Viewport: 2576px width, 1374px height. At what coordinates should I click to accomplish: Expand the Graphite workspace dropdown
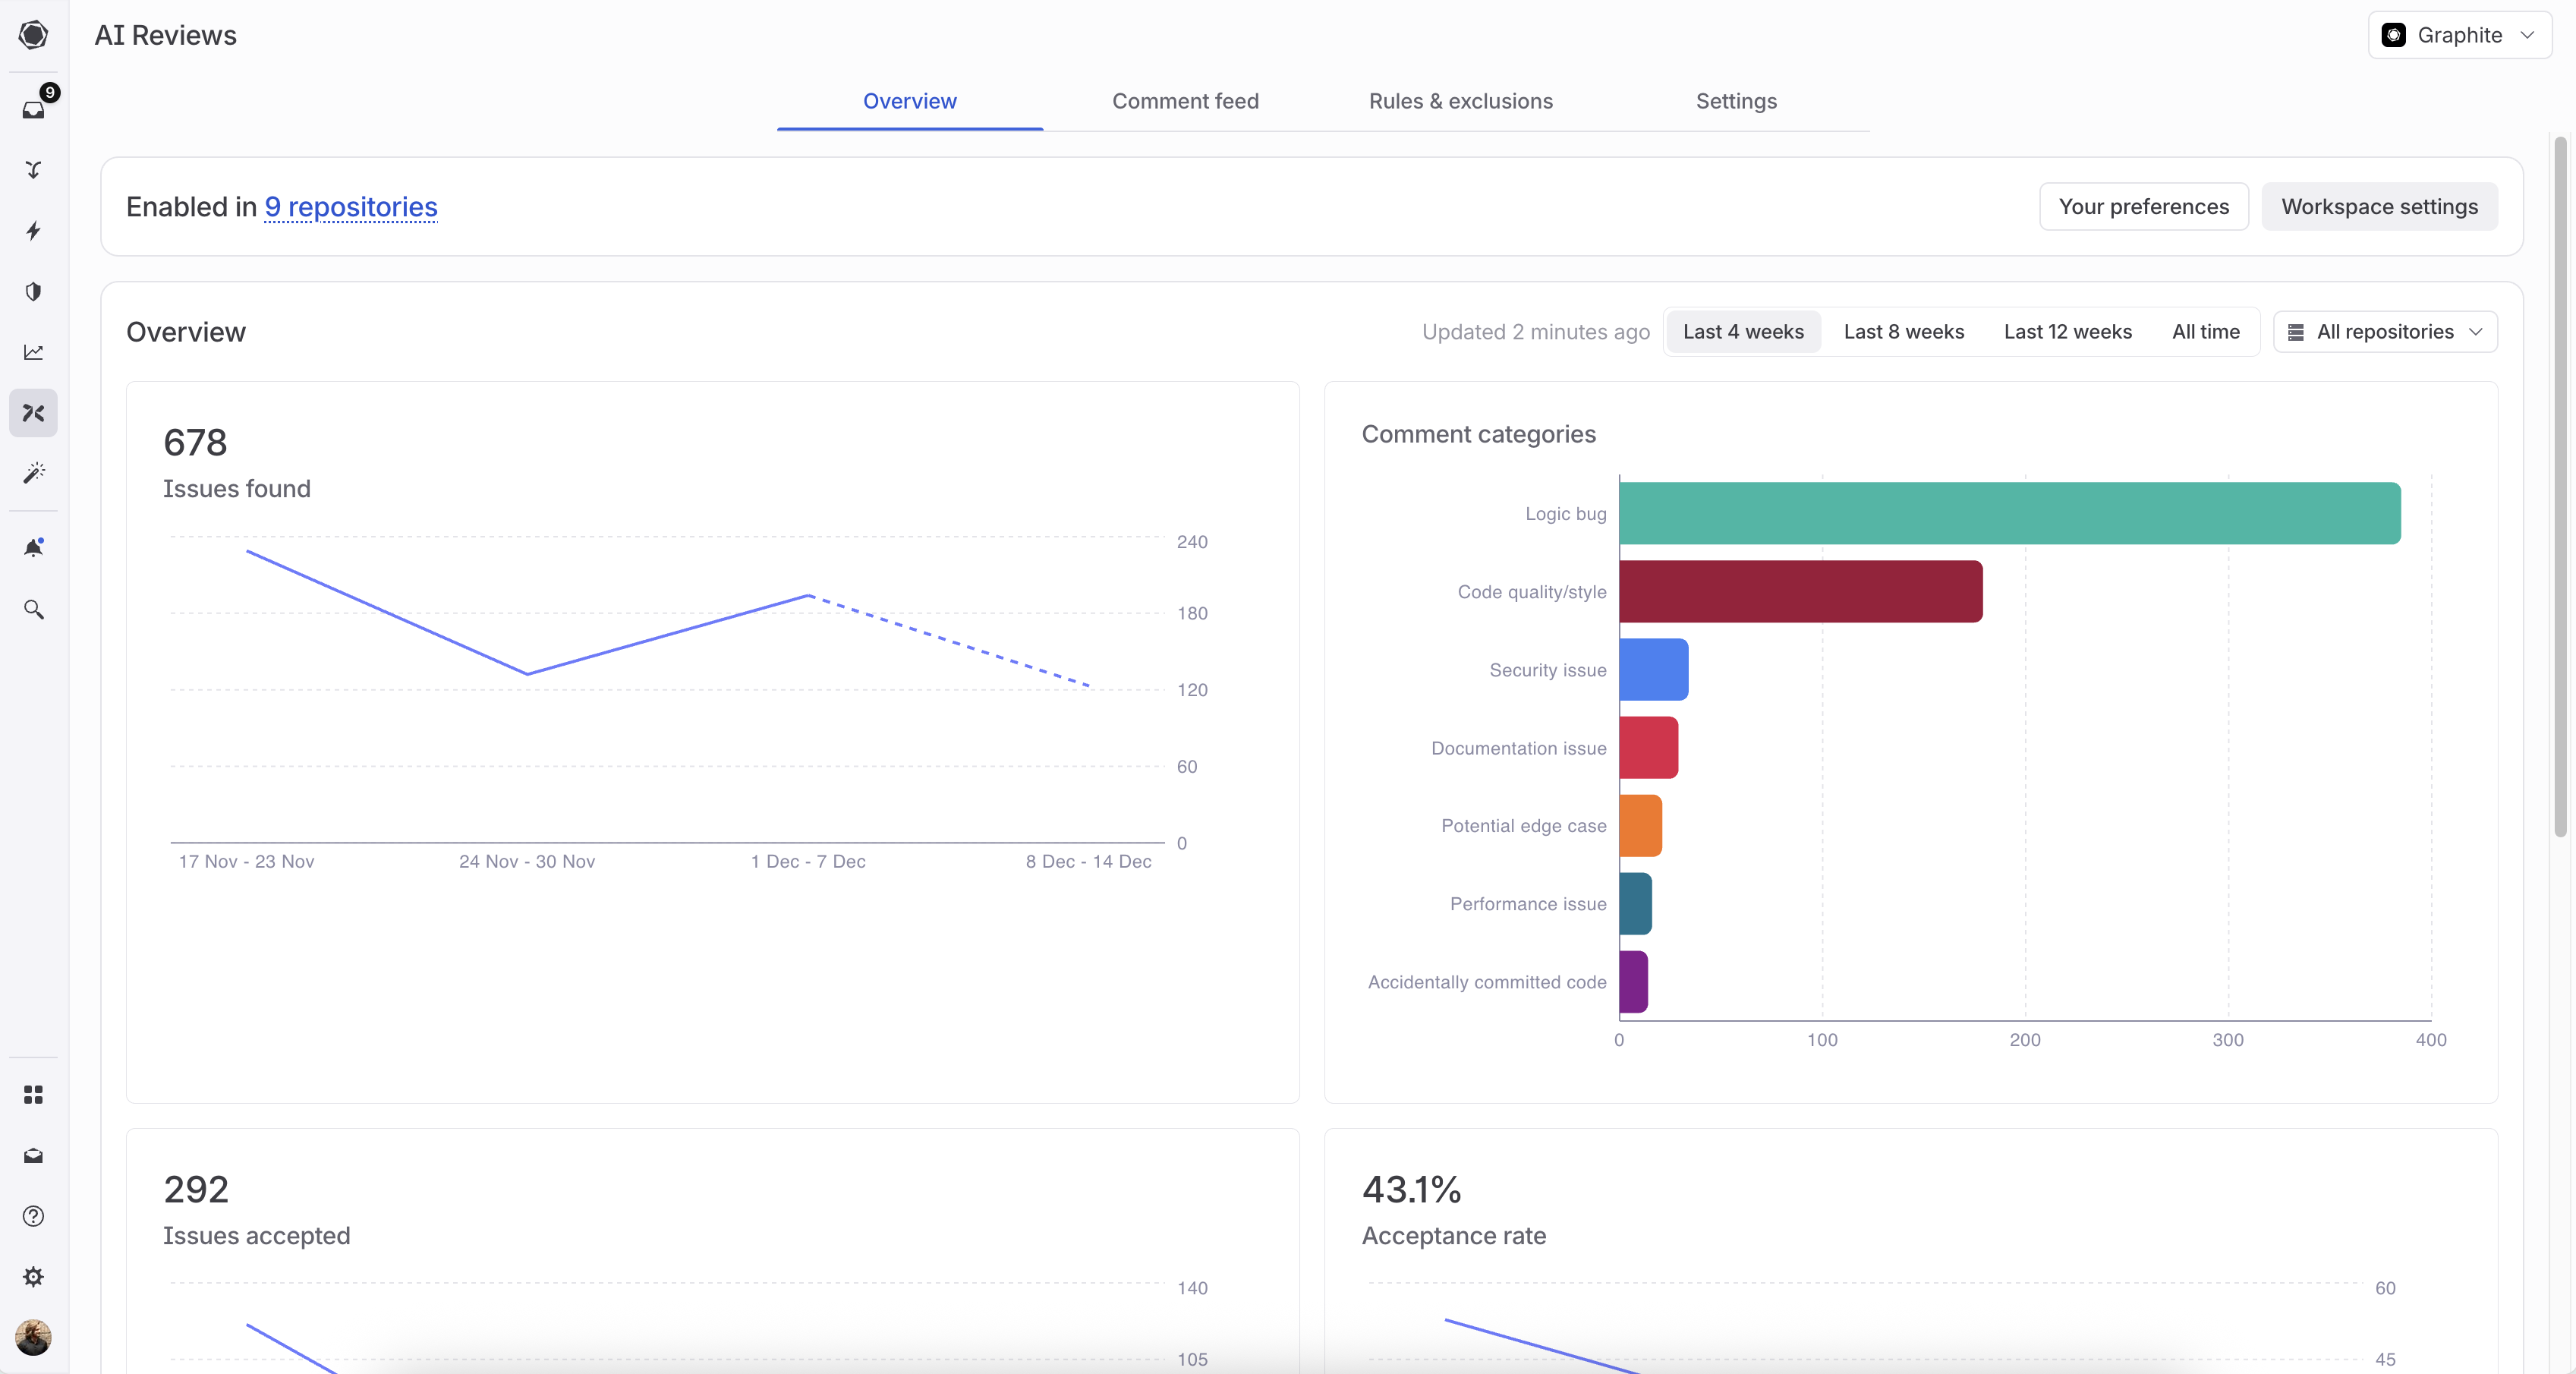2459,35
